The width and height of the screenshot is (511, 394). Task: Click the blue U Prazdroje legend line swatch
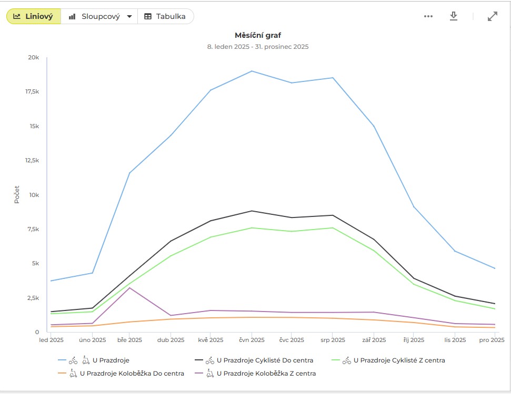[x=62, y=360]
